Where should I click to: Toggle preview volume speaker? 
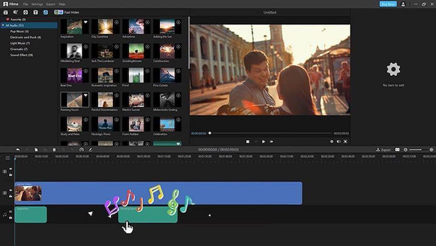tap(339, 142)
